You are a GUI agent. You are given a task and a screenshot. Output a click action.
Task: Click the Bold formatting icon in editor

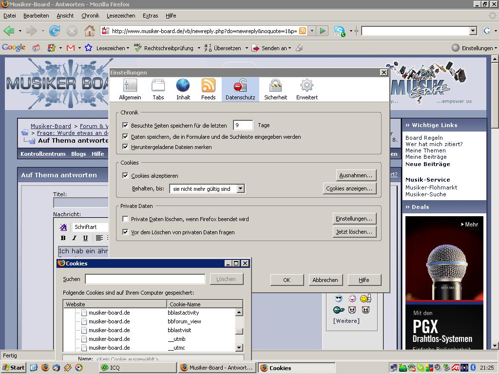click(63, 238)
